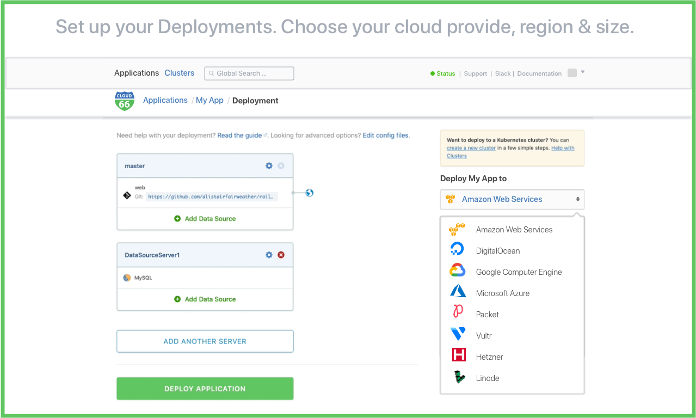Go to Applications breadcrumb link
Viewport: 696px width, 418px height.
(165, 100)
